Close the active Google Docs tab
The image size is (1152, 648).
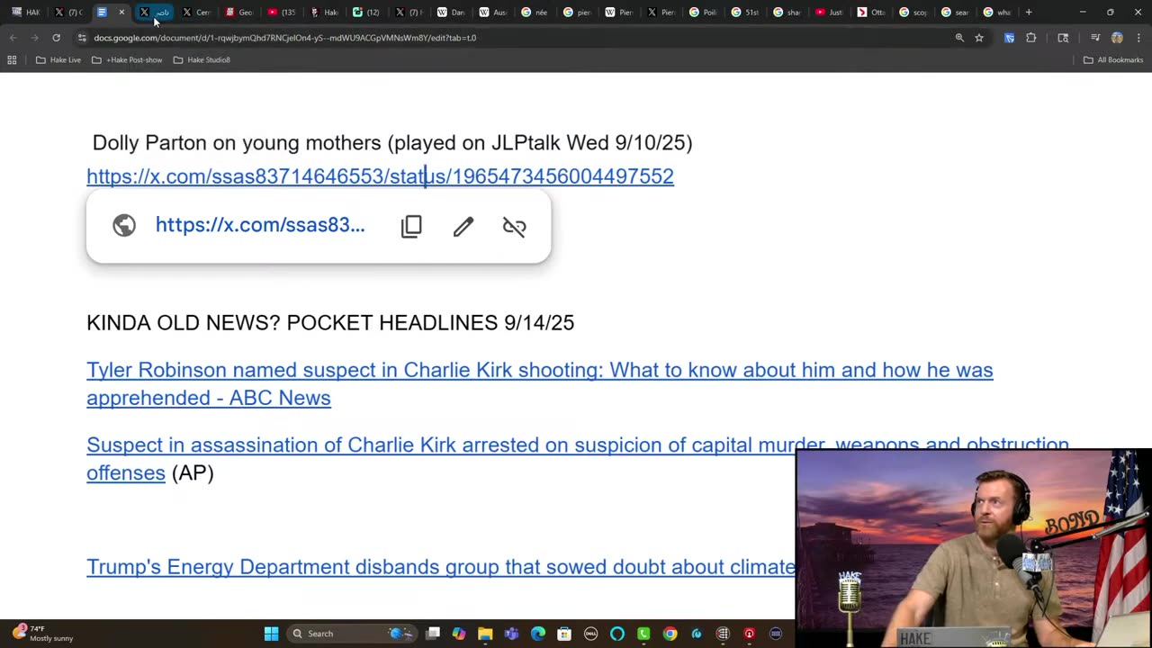121,13
